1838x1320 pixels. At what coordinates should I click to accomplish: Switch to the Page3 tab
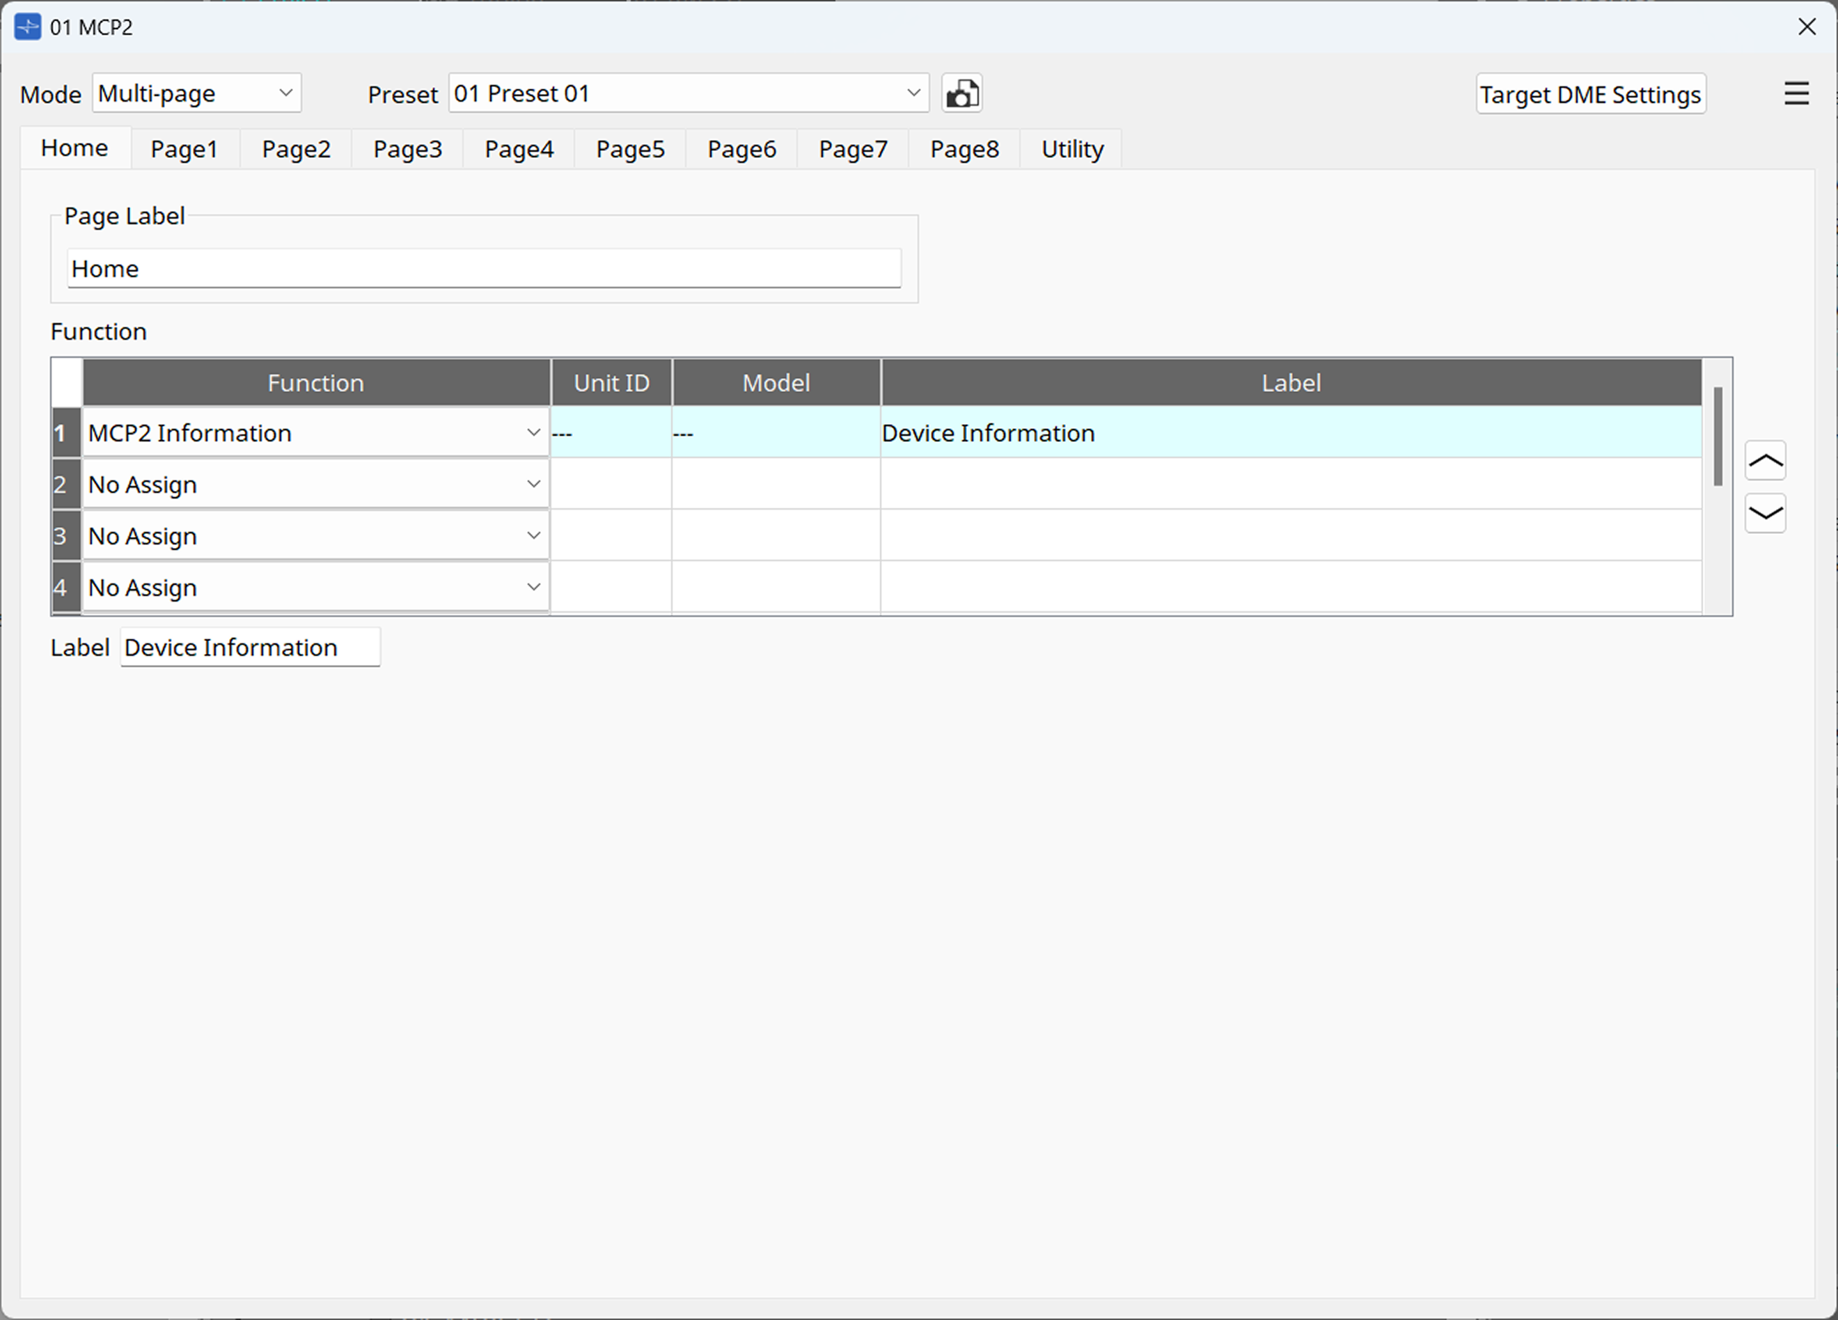407,148
